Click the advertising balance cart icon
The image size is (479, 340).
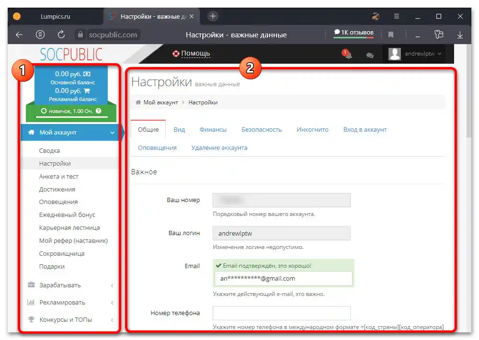point(87,91)
